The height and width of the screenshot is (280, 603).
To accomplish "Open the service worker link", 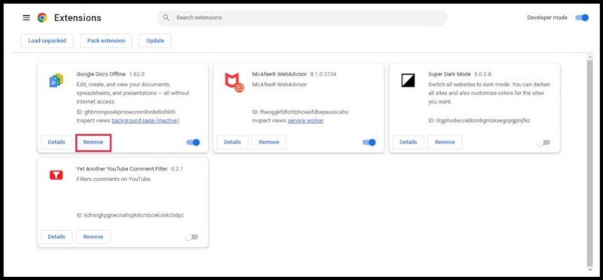I will coord(306,121).
